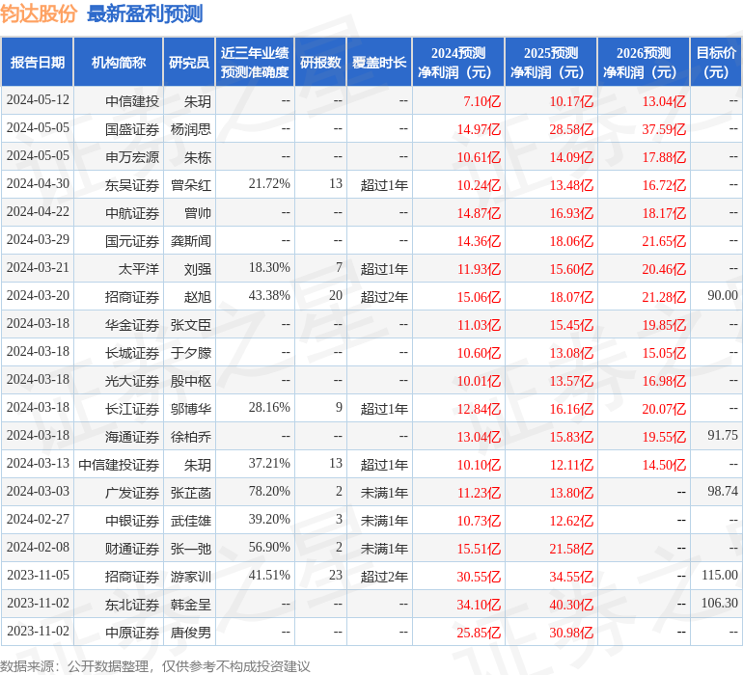This screenshot has height=675, width=743.
Task: Click the 机构简称 column header
Action: coord(119,62)
